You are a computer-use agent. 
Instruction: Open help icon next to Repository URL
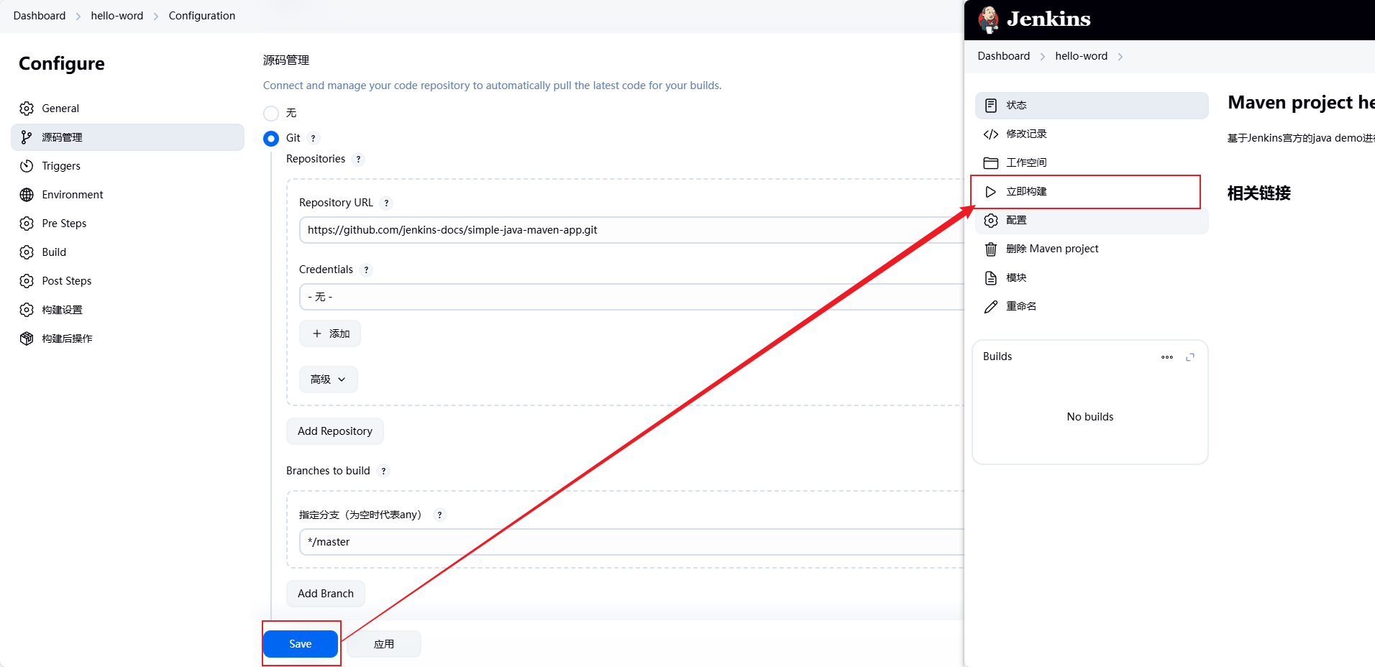(x=386, y=203)
